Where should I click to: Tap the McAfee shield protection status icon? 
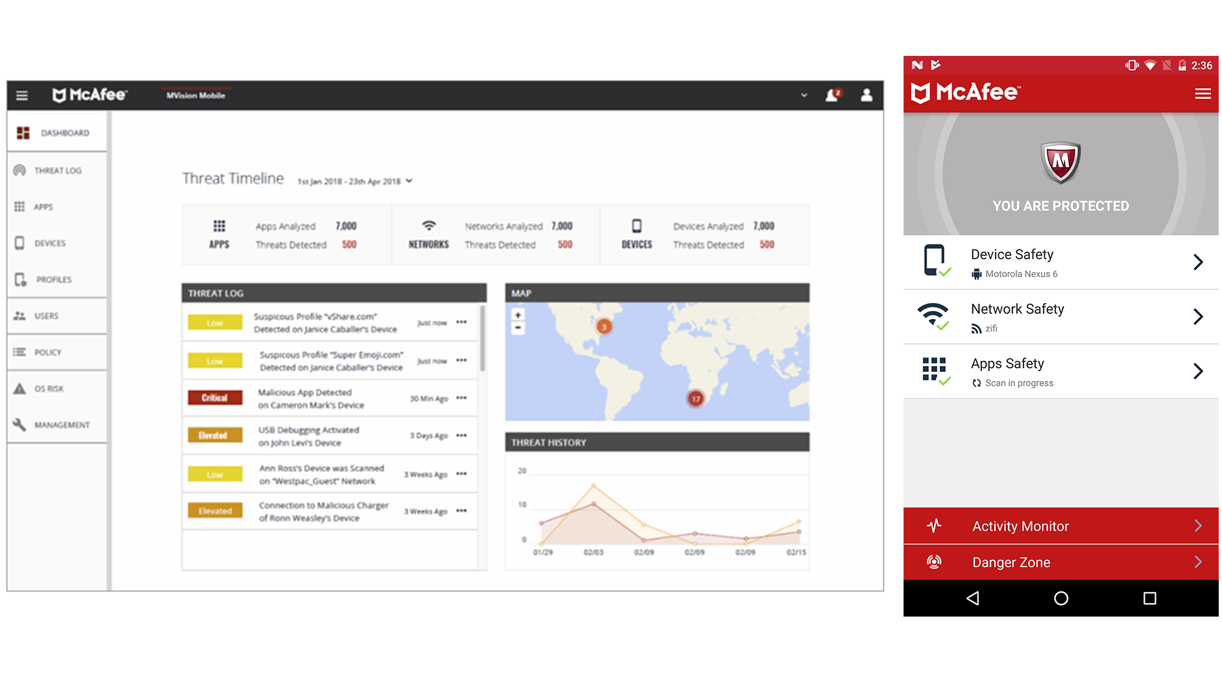[1060, 162]
